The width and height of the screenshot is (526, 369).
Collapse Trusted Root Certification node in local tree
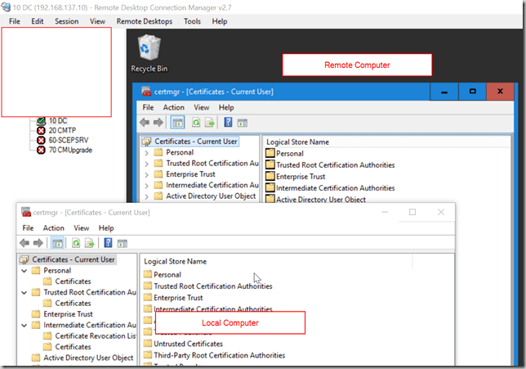(x=25, y=292)
